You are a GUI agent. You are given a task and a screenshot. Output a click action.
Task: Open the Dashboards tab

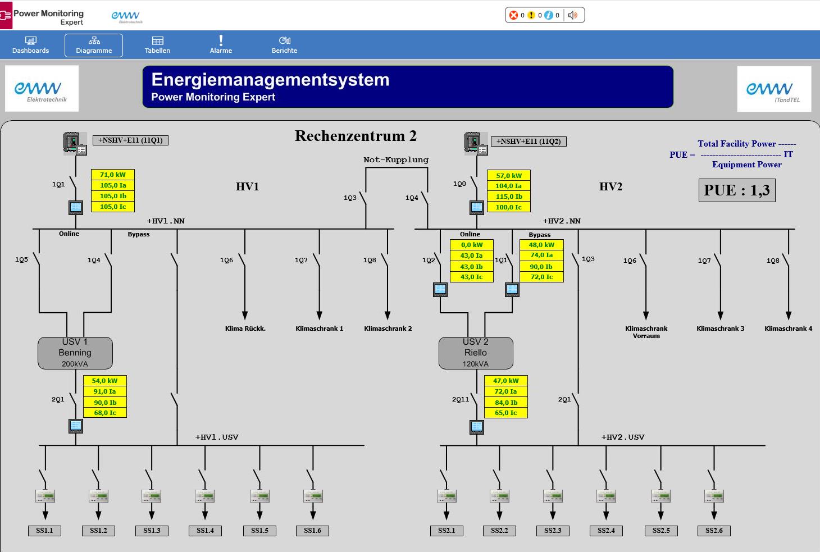coord(31,45)
